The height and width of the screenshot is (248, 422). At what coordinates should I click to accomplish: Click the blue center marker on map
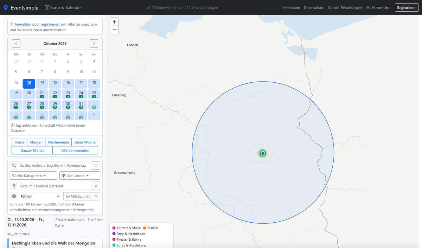point(263,153)
